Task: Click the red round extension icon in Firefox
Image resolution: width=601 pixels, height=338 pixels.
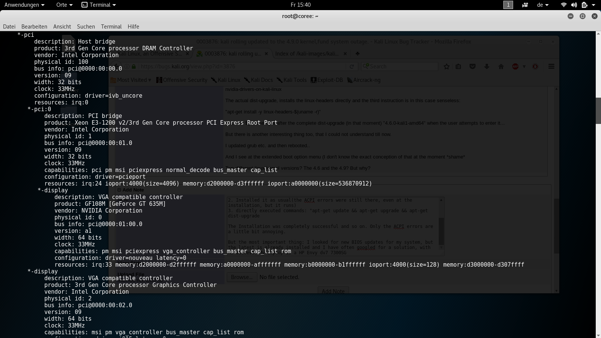Action: point(535,66)
